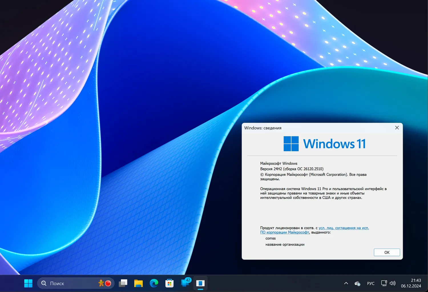This screenshot has width=428, height=292.
Task: Open the volume control icon
Action: (x=393, y=283)
